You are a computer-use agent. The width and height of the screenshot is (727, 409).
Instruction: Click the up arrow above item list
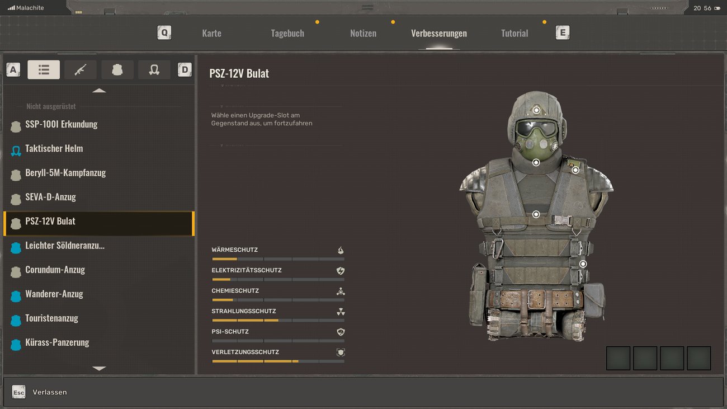click(x=99, y=90)
